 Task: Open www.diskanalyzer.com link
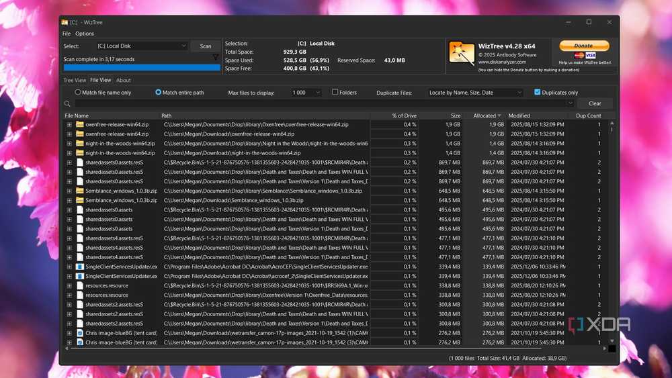click(502, 62)
